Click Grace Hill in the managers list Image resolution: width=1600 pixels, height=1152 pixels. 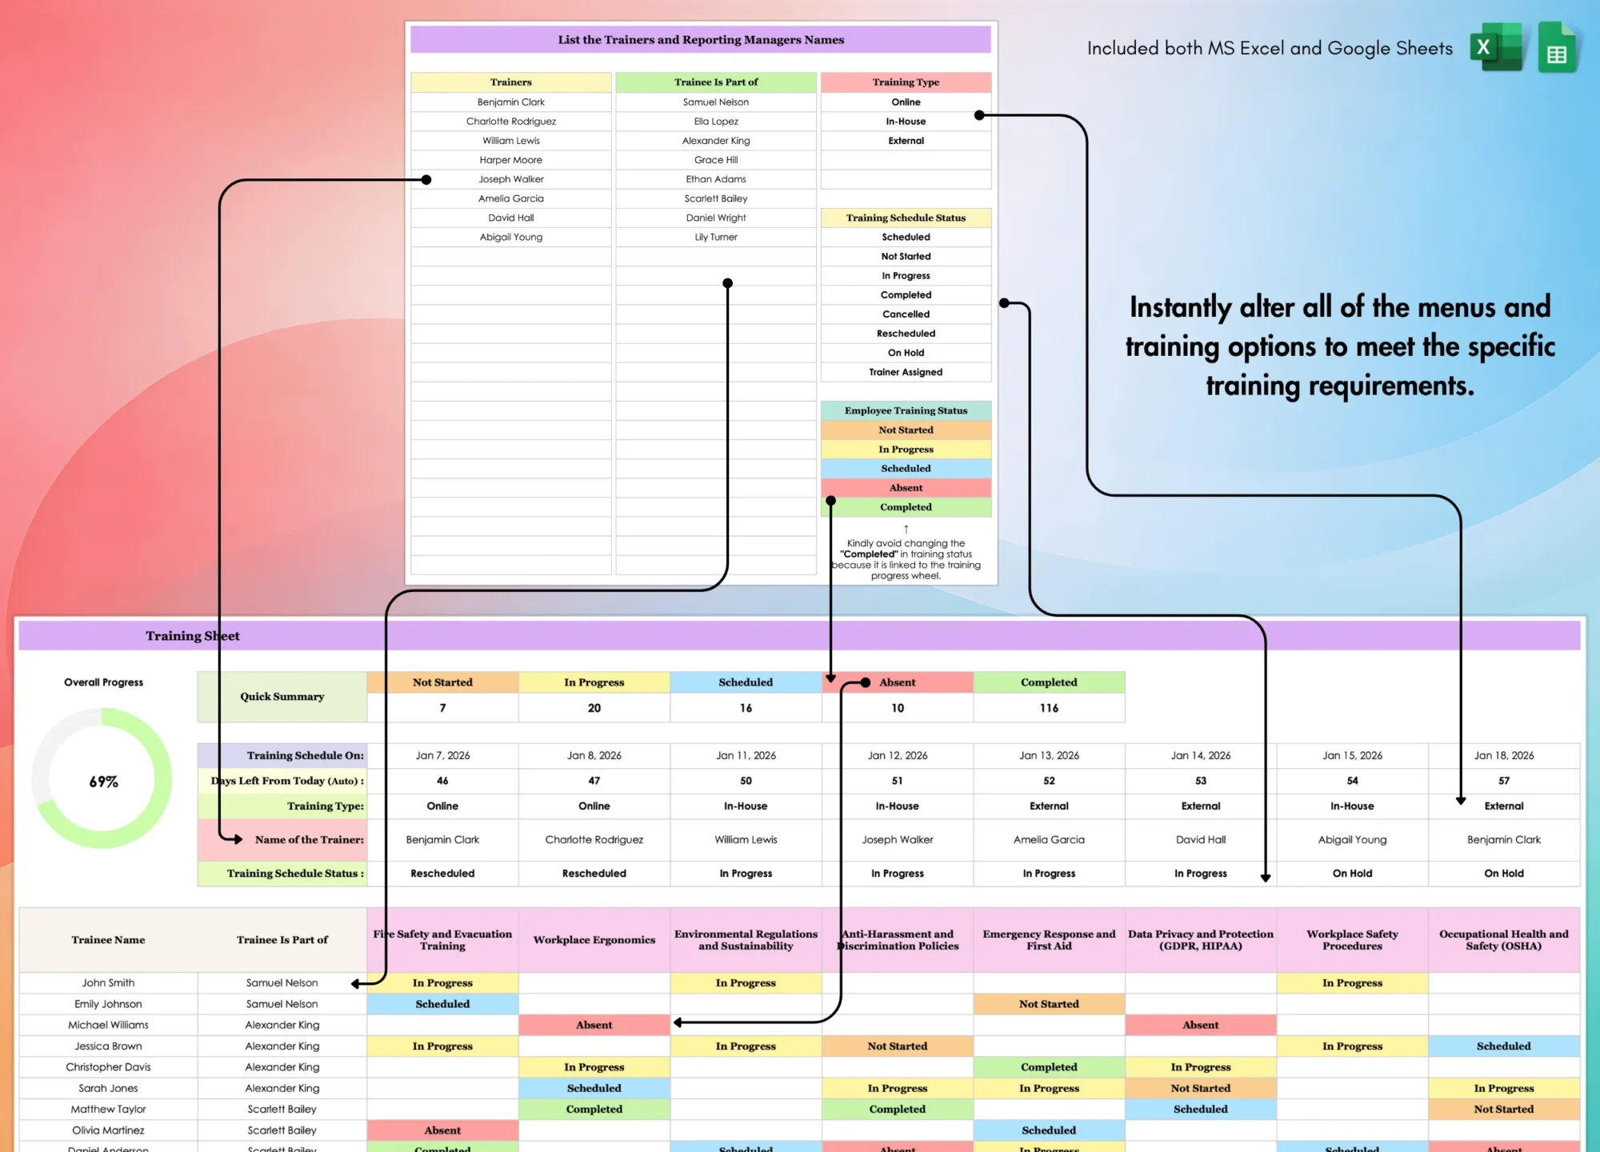(716, 160)
